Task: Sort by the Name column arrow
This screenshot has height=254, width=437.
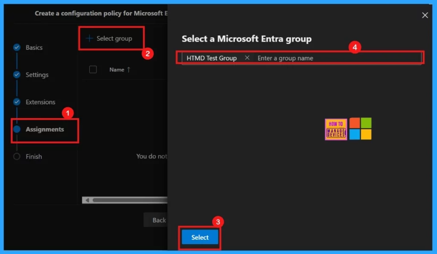Action: (x=128, y=70)
